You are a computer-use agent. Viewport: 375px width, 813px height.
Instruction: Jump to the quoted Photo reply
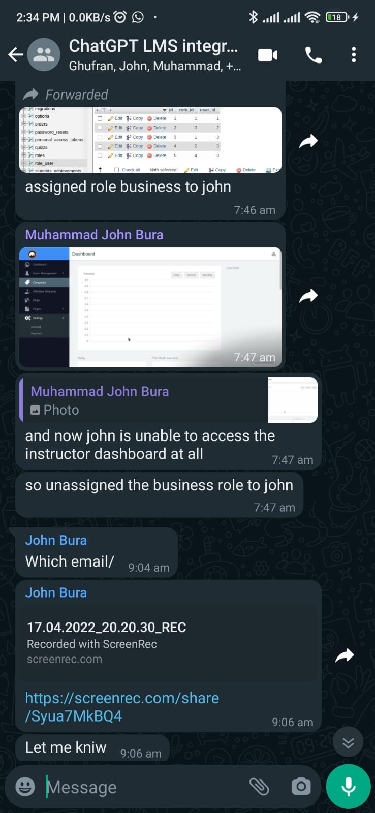coord(168,400)
